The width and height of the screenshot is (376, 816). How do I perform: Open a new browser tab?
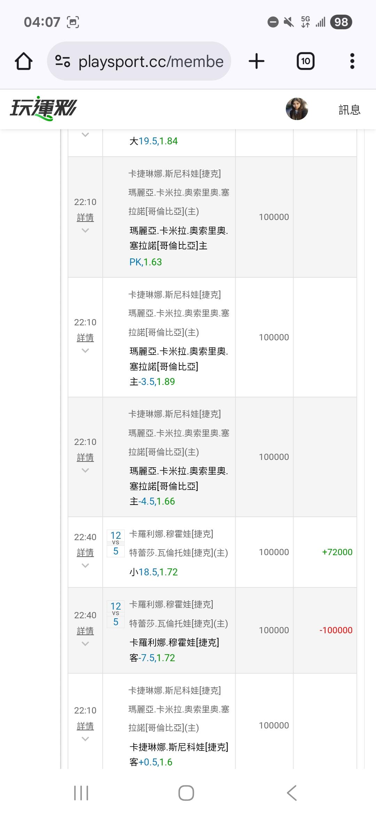pos(257,61)
